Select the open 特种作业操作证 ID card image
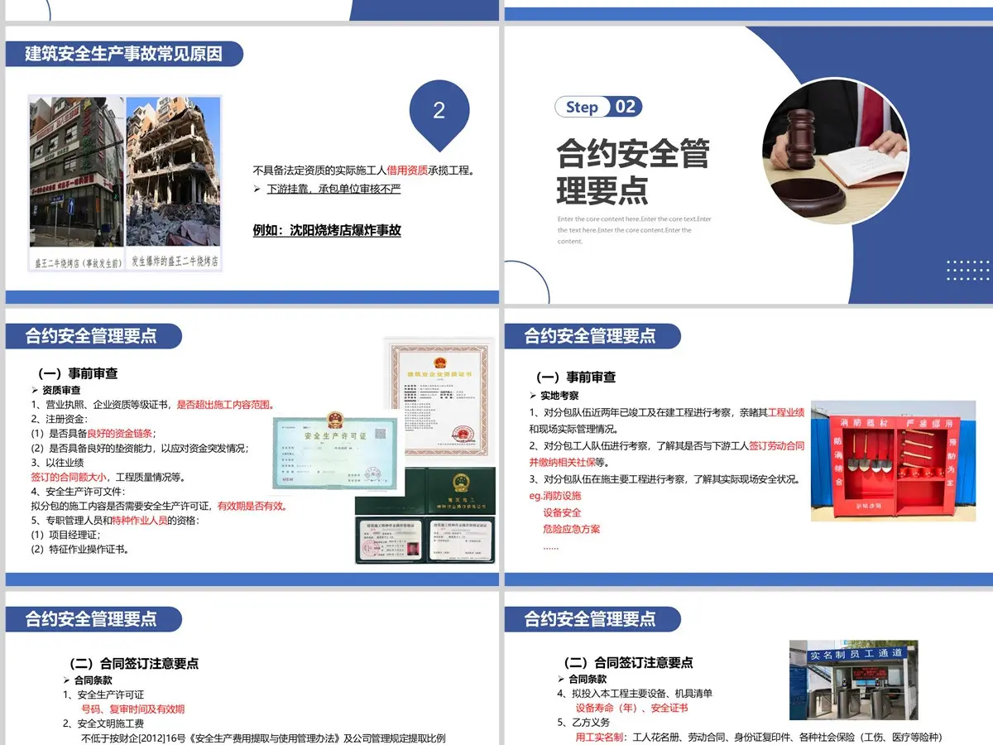This screenshot has height=745, width=993. (426, 540)
